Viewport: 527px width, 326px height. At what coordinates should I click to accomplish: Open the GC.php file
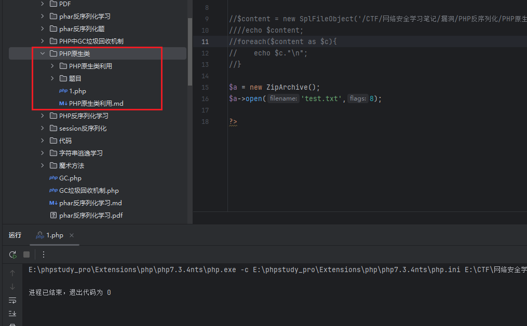pyautogui.click(x=70, y=178)
